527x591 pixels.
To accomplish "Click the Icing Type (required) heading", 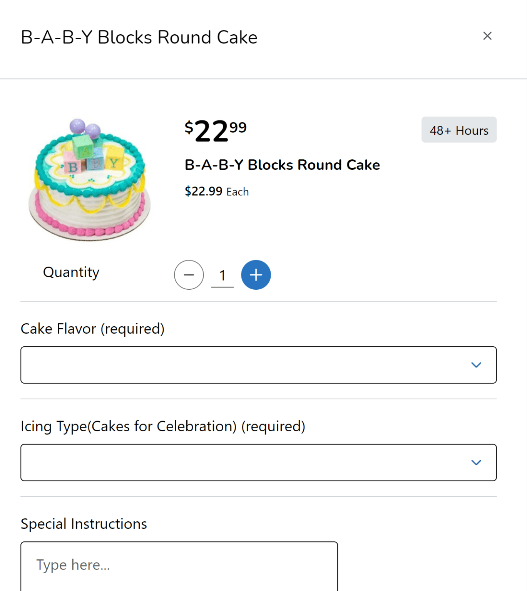I will 162,426.
